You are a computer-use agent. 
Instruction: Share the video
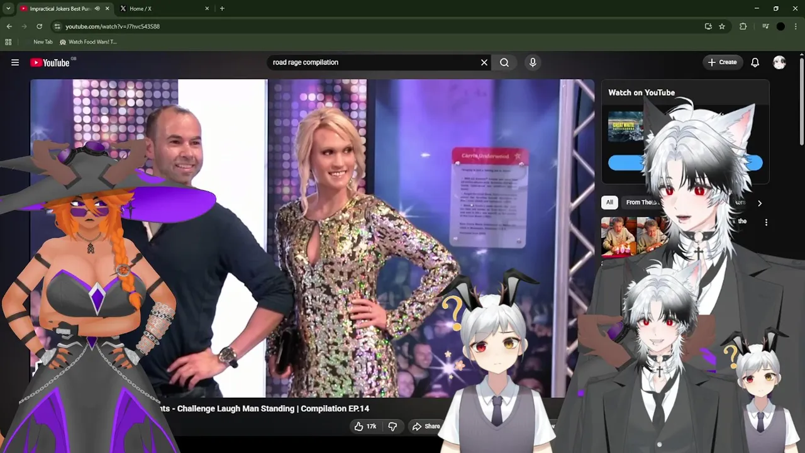[426, 427]
